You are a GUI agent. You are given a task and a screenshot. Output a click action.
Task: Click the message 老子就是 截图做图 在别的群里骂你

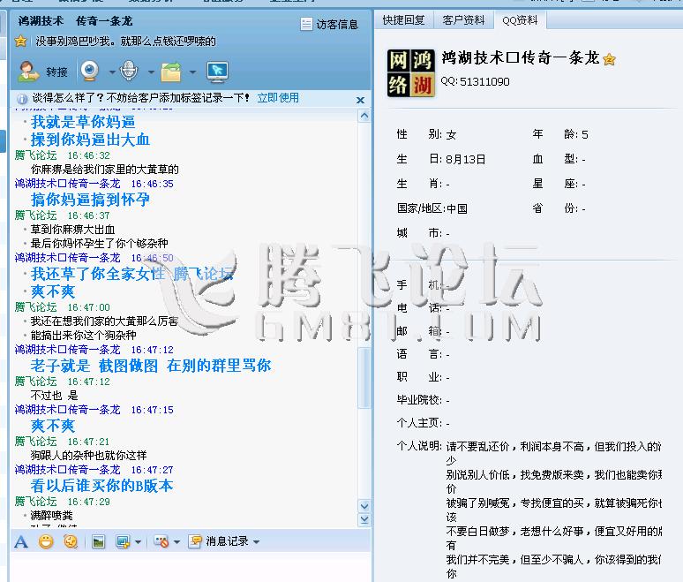coord(151,366)
